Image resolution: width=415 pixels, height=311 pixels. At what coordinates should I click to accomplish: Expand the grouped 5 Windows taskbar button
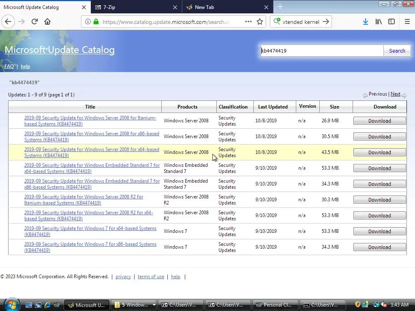[x=134, y=305]
